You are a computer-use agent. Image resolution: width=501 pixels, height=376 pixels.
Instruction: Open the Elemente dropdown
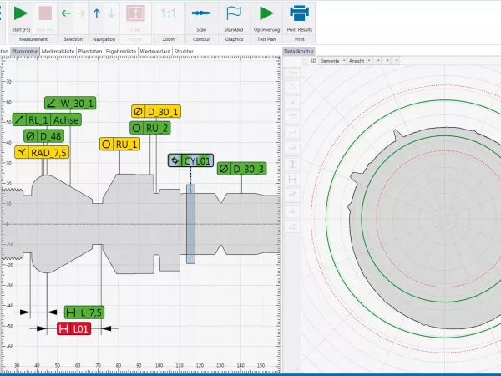tap(331, 61)
